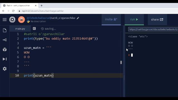This screenshot has width=178, height=100.
Task: Open the Debugger play-step icon in the sidebar
Action: (5, 59)
